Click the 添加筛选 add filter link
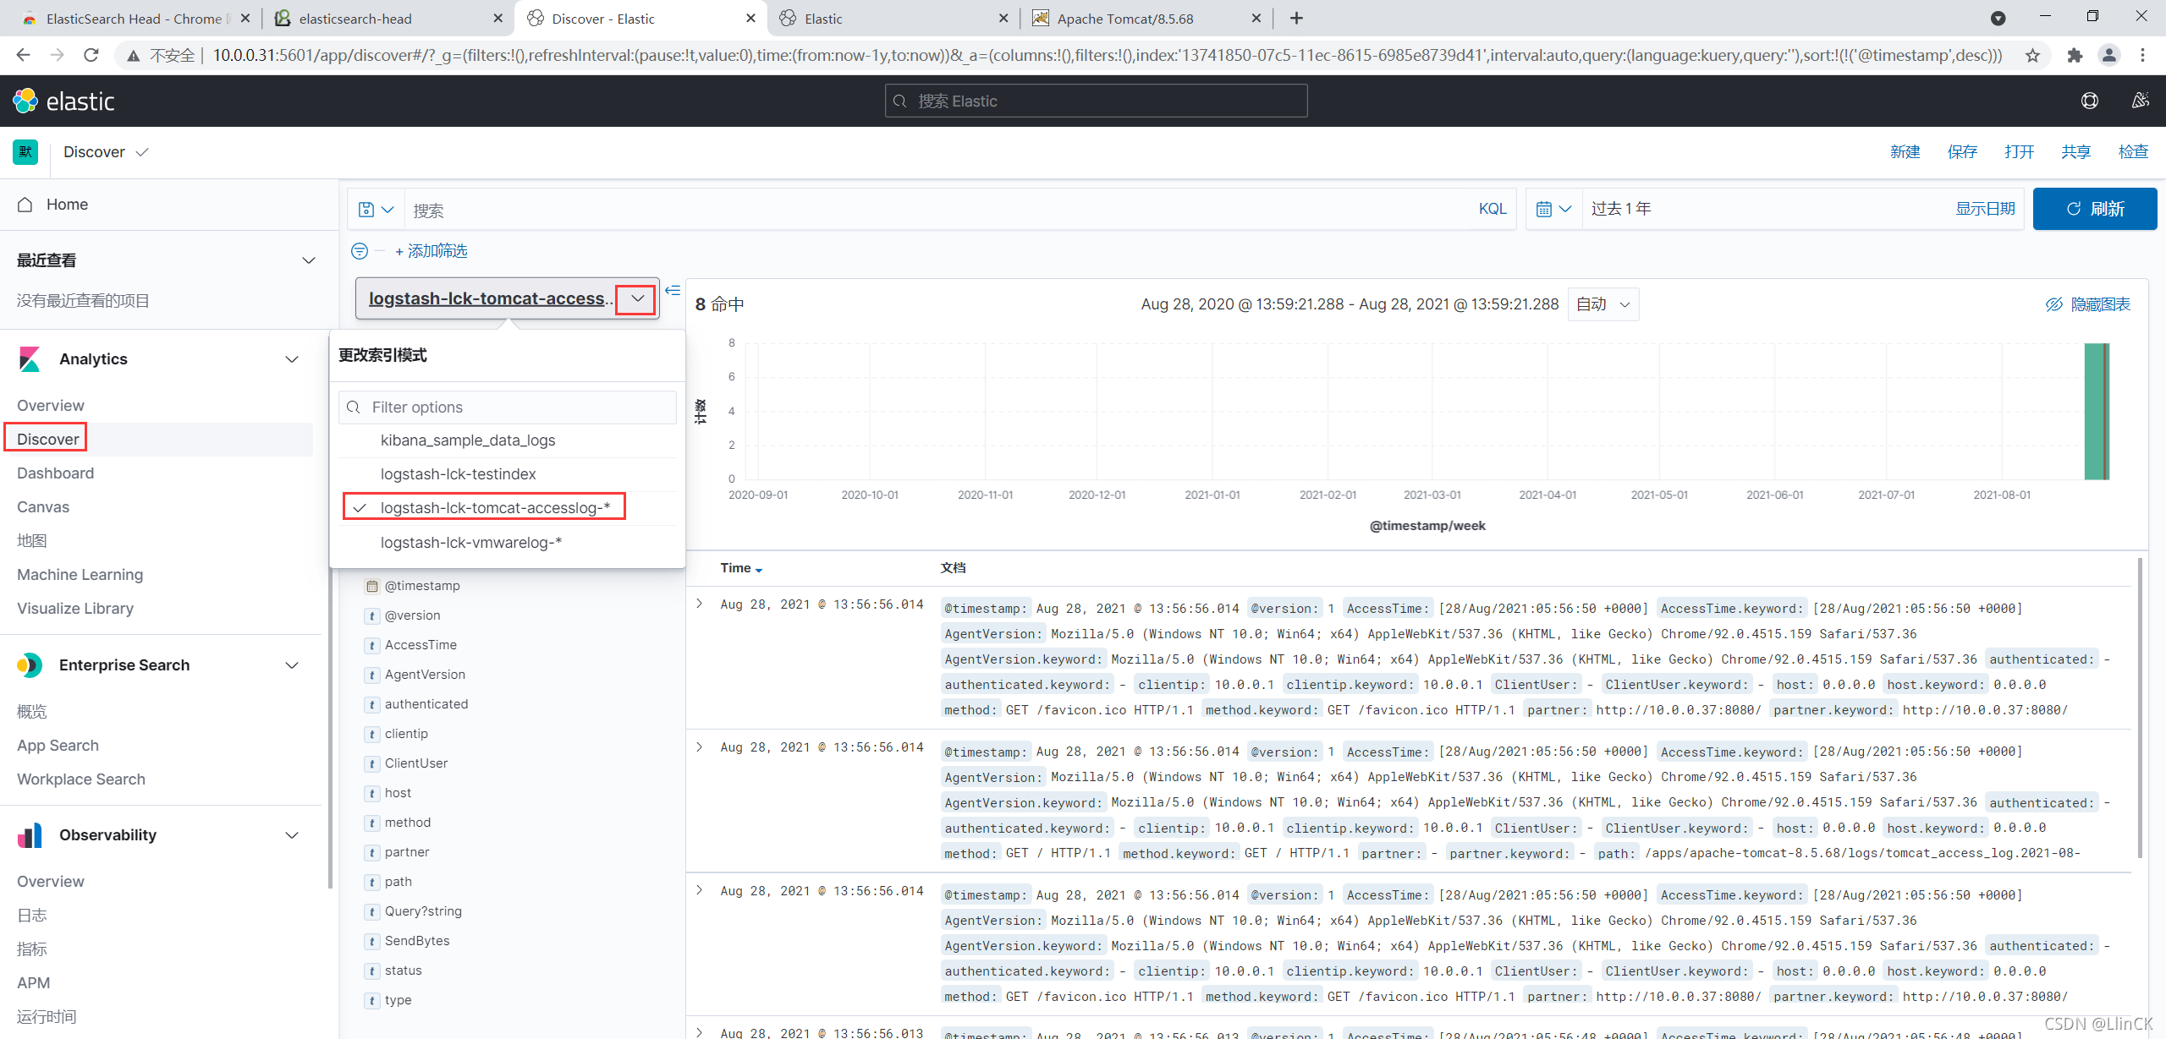Image resolution: width=2166 pixels, height=1039 pixels. (431, 251)
